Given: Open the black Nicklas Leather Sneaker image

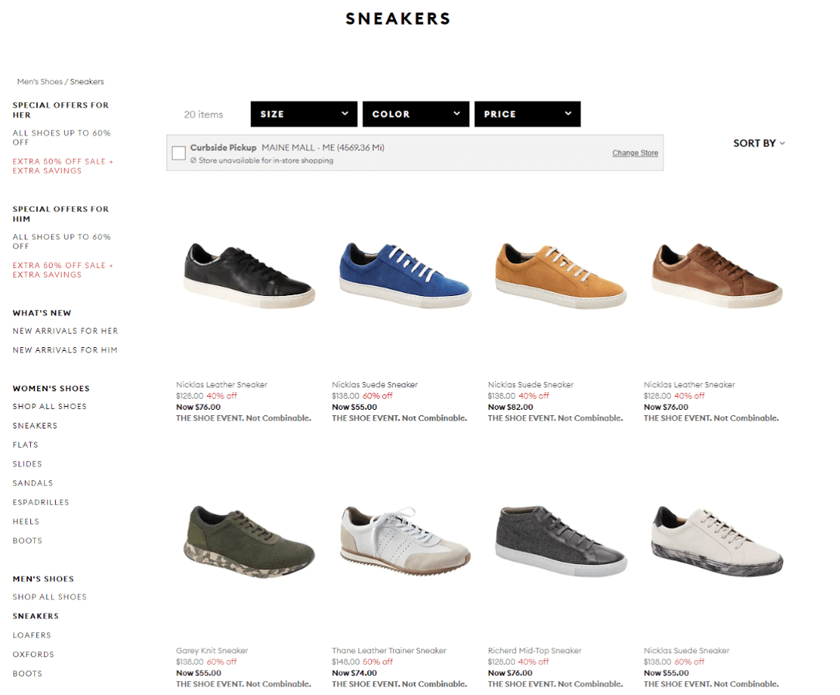Looking at the screenshot, I should coord(249,275).
